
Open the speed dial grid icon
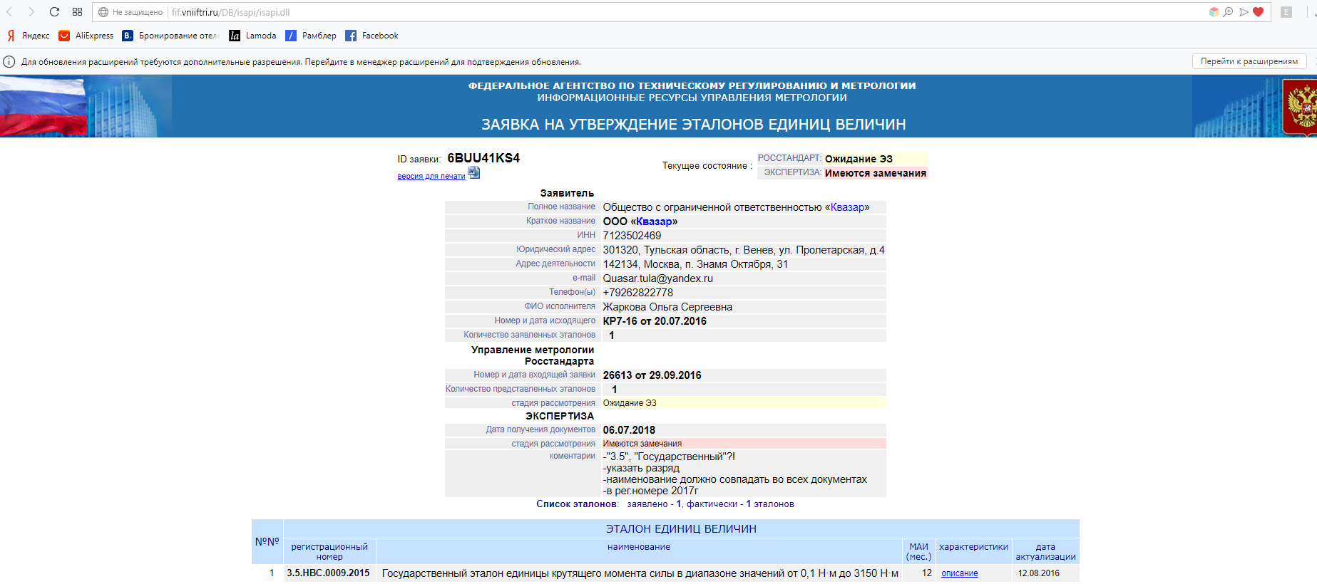77,12
